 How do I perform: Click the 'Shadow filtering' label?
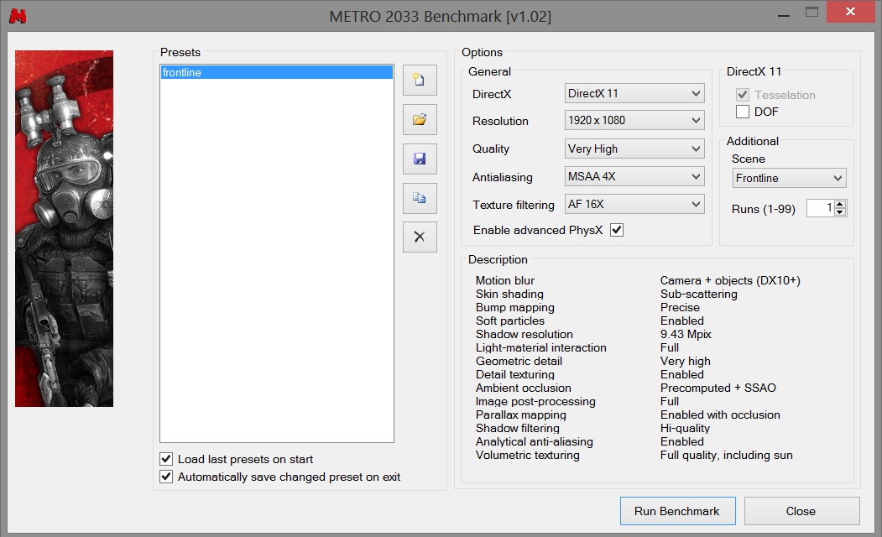tap(518, 428)
